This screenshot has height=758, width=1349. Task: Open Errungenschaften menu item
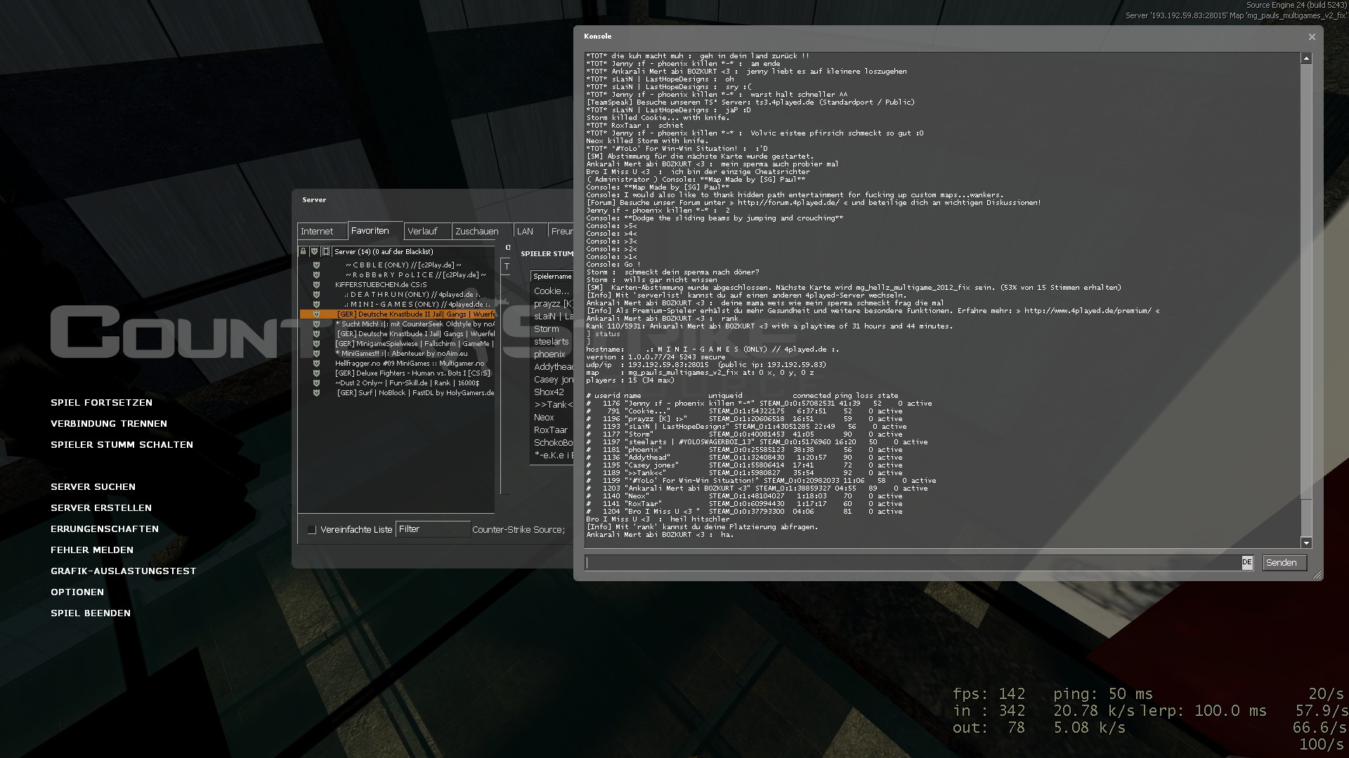click(x=105, y=528)
